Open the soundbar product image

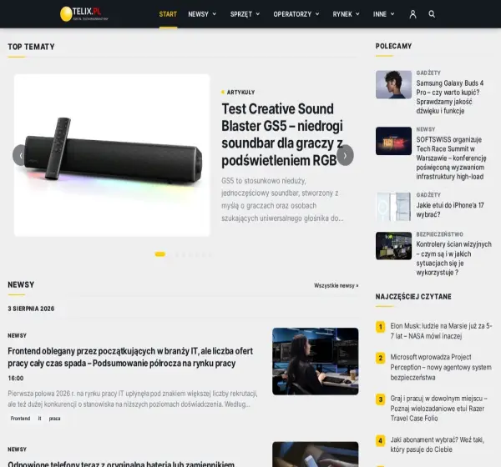[112, 155]
